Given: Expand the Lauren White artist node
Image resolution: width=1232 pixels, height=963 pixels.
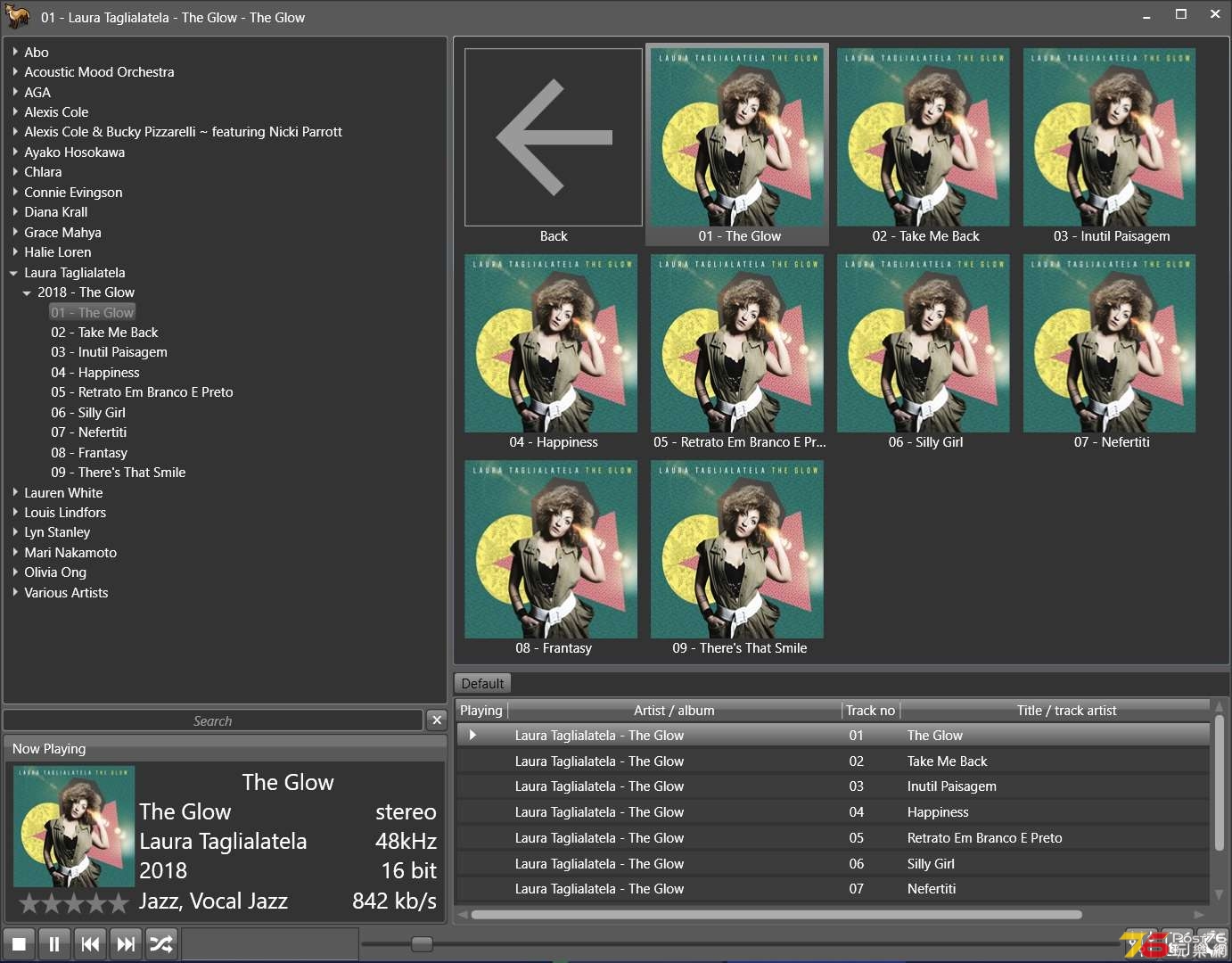Looking at the screenshot, I should click(x=15, y=492).
